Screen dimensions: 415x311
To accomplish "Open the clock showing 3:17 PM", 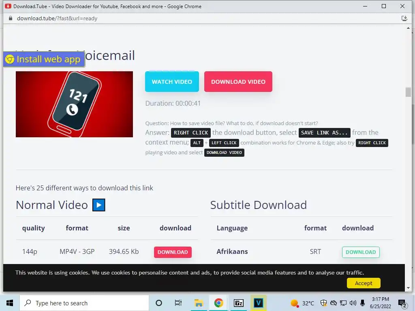I will pos(380,303).
